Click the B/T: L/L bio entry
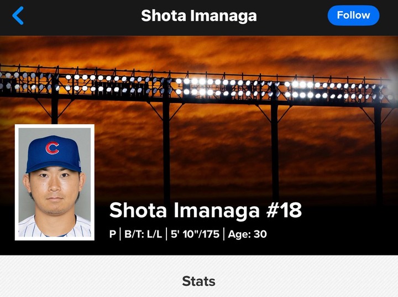Image resolution: width=398 pixels, height=297 pixels. click(143, 234)
